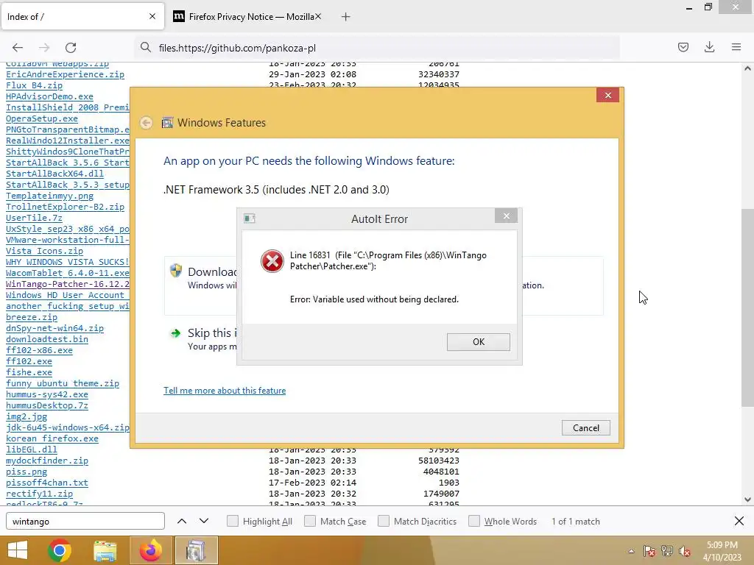Click the search magnifier in address bar
Viewport: 754px width, 565px height.
pos(146,47)
